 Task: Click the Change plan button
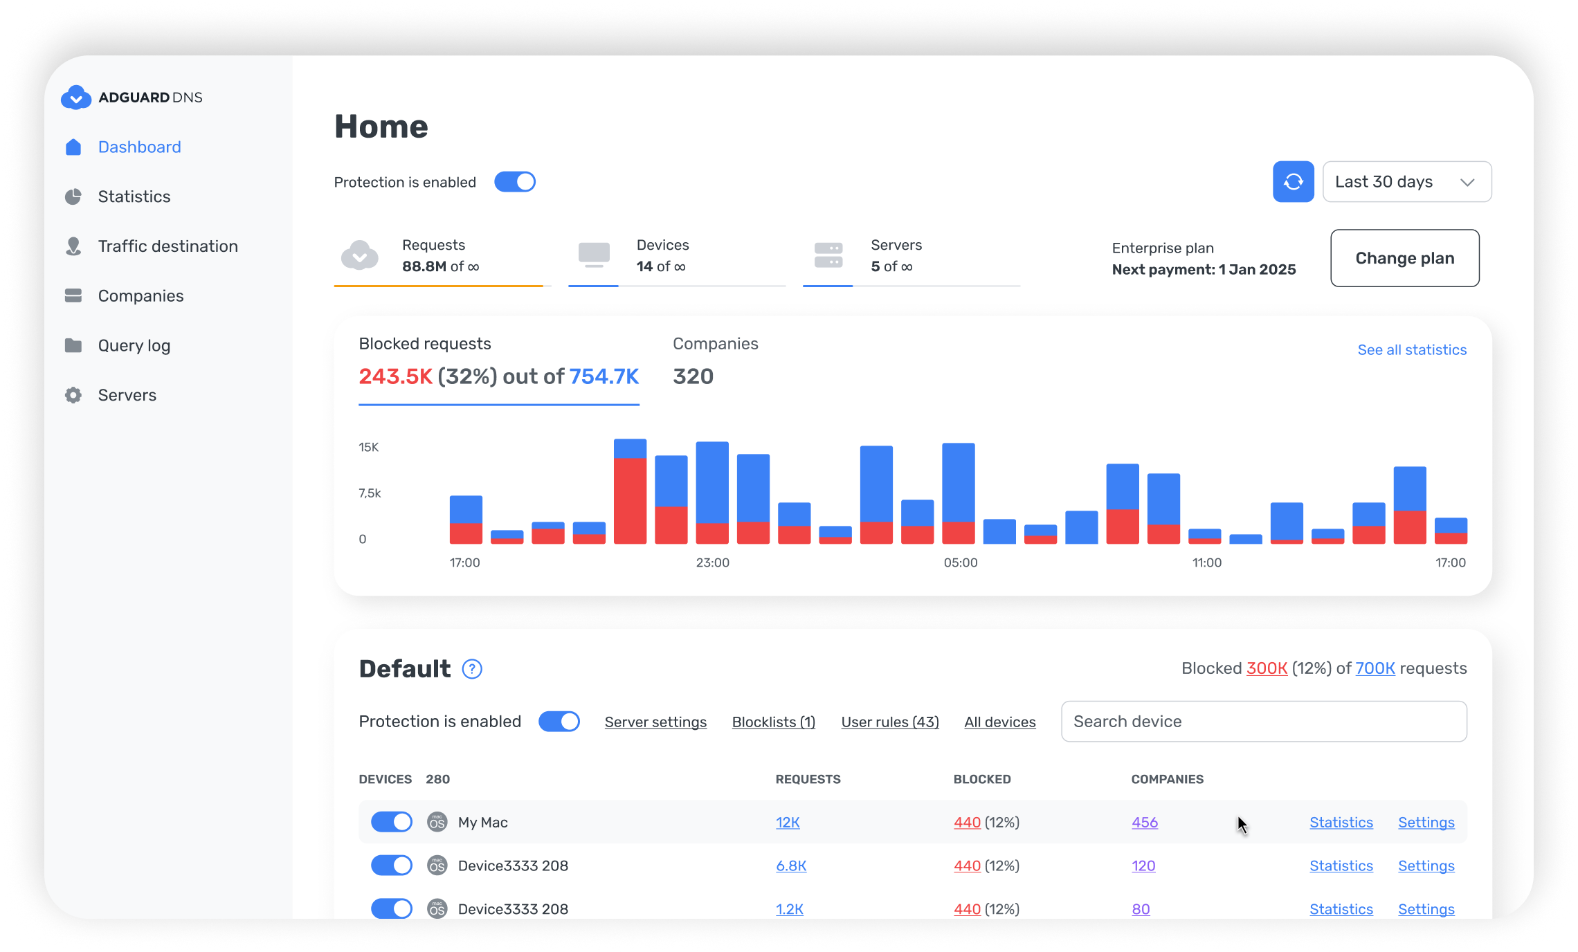click(x=1405, y=258)
